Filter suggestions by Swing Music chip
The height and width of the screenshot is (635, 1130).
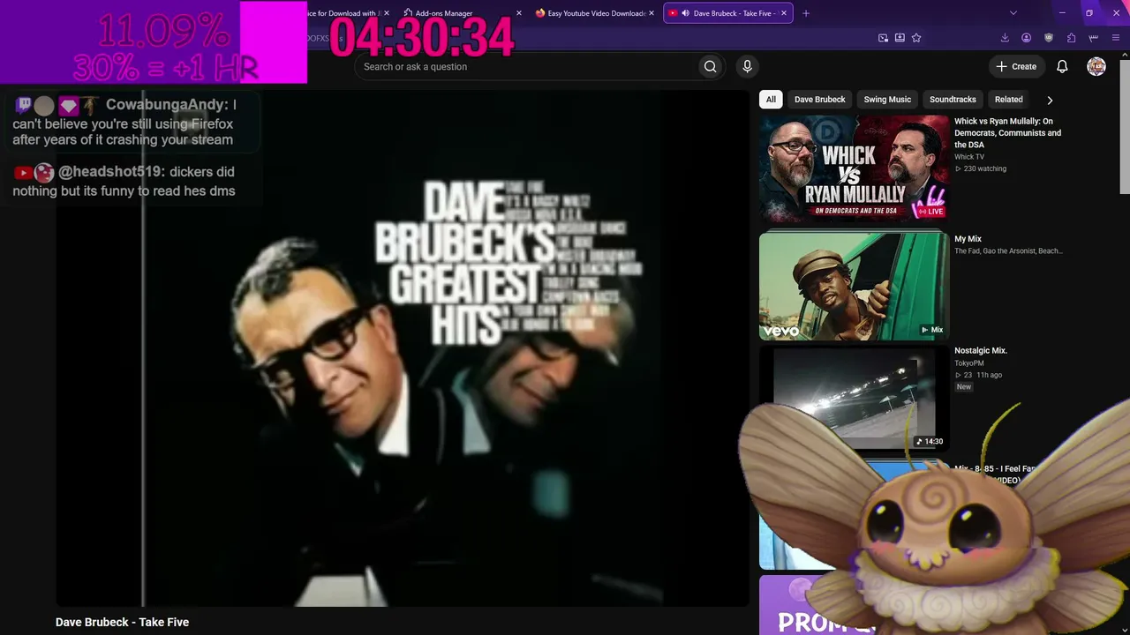tap(887, 100)
